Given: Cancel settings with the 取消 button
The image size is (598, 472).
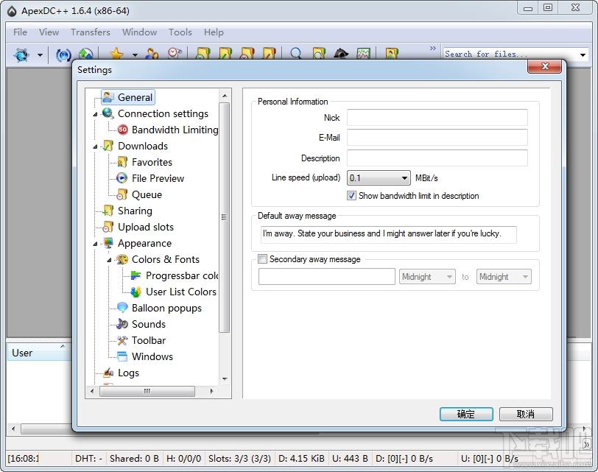Looking at the screenshot, I should [x=526, y=414].
